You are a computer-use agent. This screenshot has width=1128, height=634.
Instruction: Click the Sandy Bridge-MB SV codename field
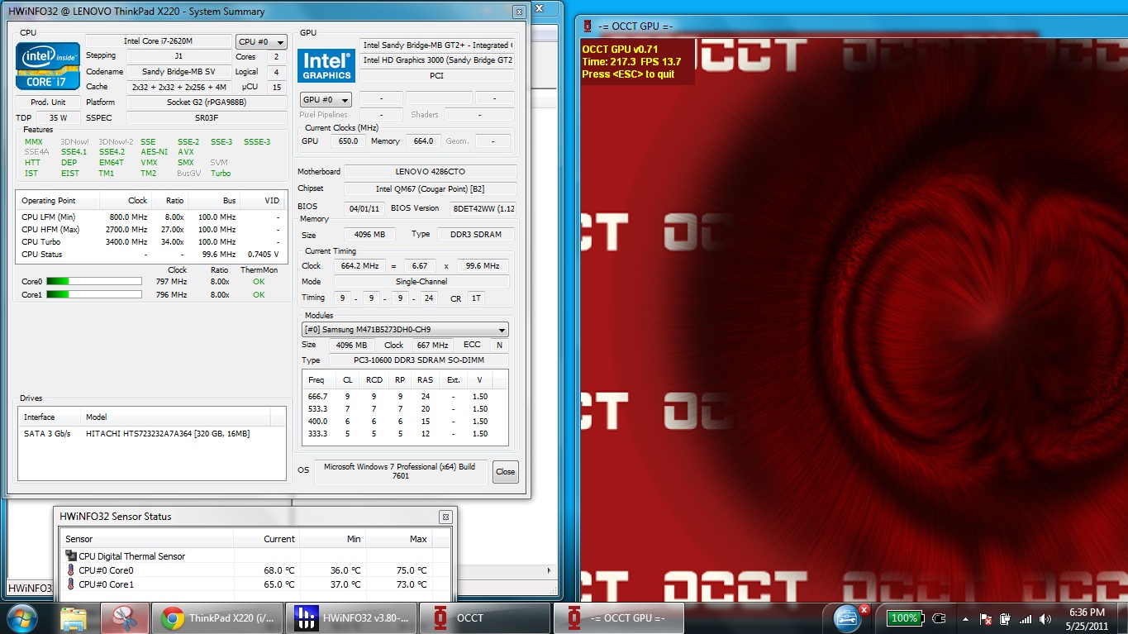[177, 72]
